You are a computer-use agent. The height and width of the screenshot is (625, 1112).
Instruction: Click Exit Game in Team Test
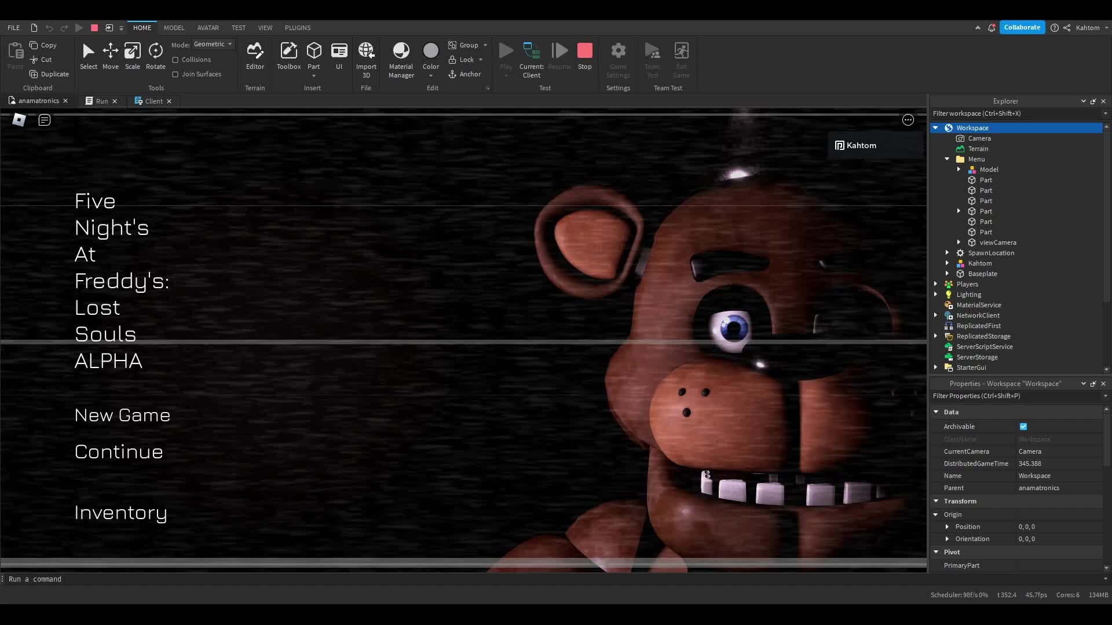(682, 57)
